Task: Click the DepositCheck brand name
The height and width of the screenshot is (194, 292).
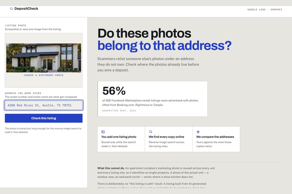Action: point(26,9)
